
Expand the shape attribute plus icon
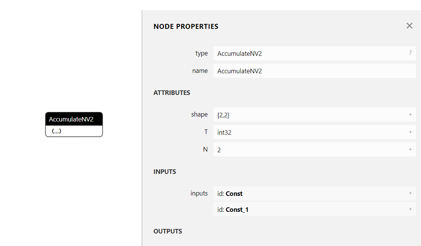coord(410,114)
